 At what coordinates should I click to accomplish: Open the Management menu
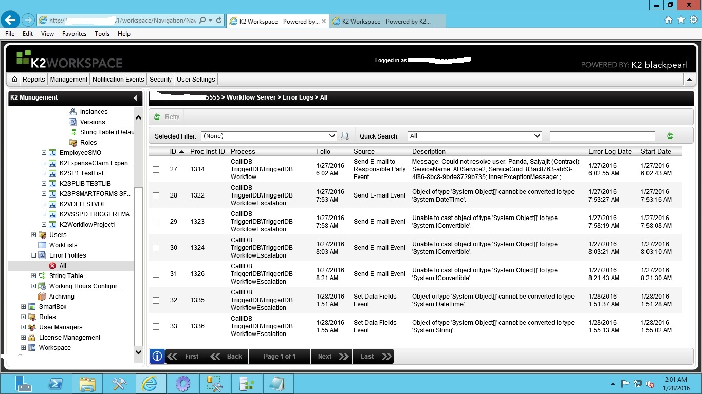tap(69, 80)
